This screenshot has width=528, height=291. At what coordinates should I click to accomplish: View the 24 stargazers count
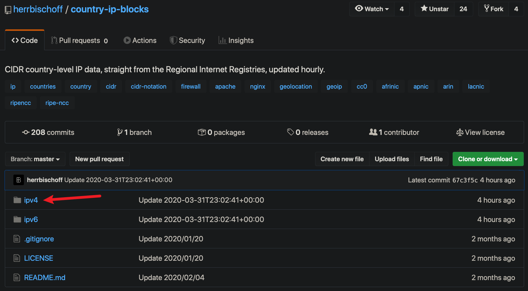463,9
